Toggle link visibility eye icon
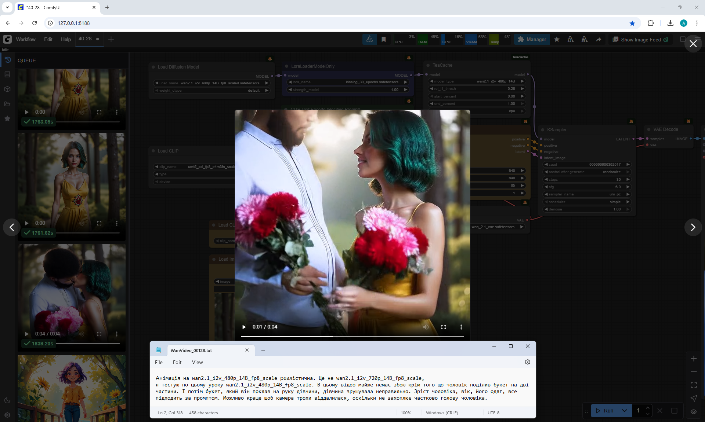The width and height of the screenshot is (705, 422). coord(694,411)
